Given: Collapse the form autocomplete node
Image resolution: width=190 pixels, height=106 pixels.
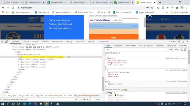Looking at the screenshot, I should 17,54.
